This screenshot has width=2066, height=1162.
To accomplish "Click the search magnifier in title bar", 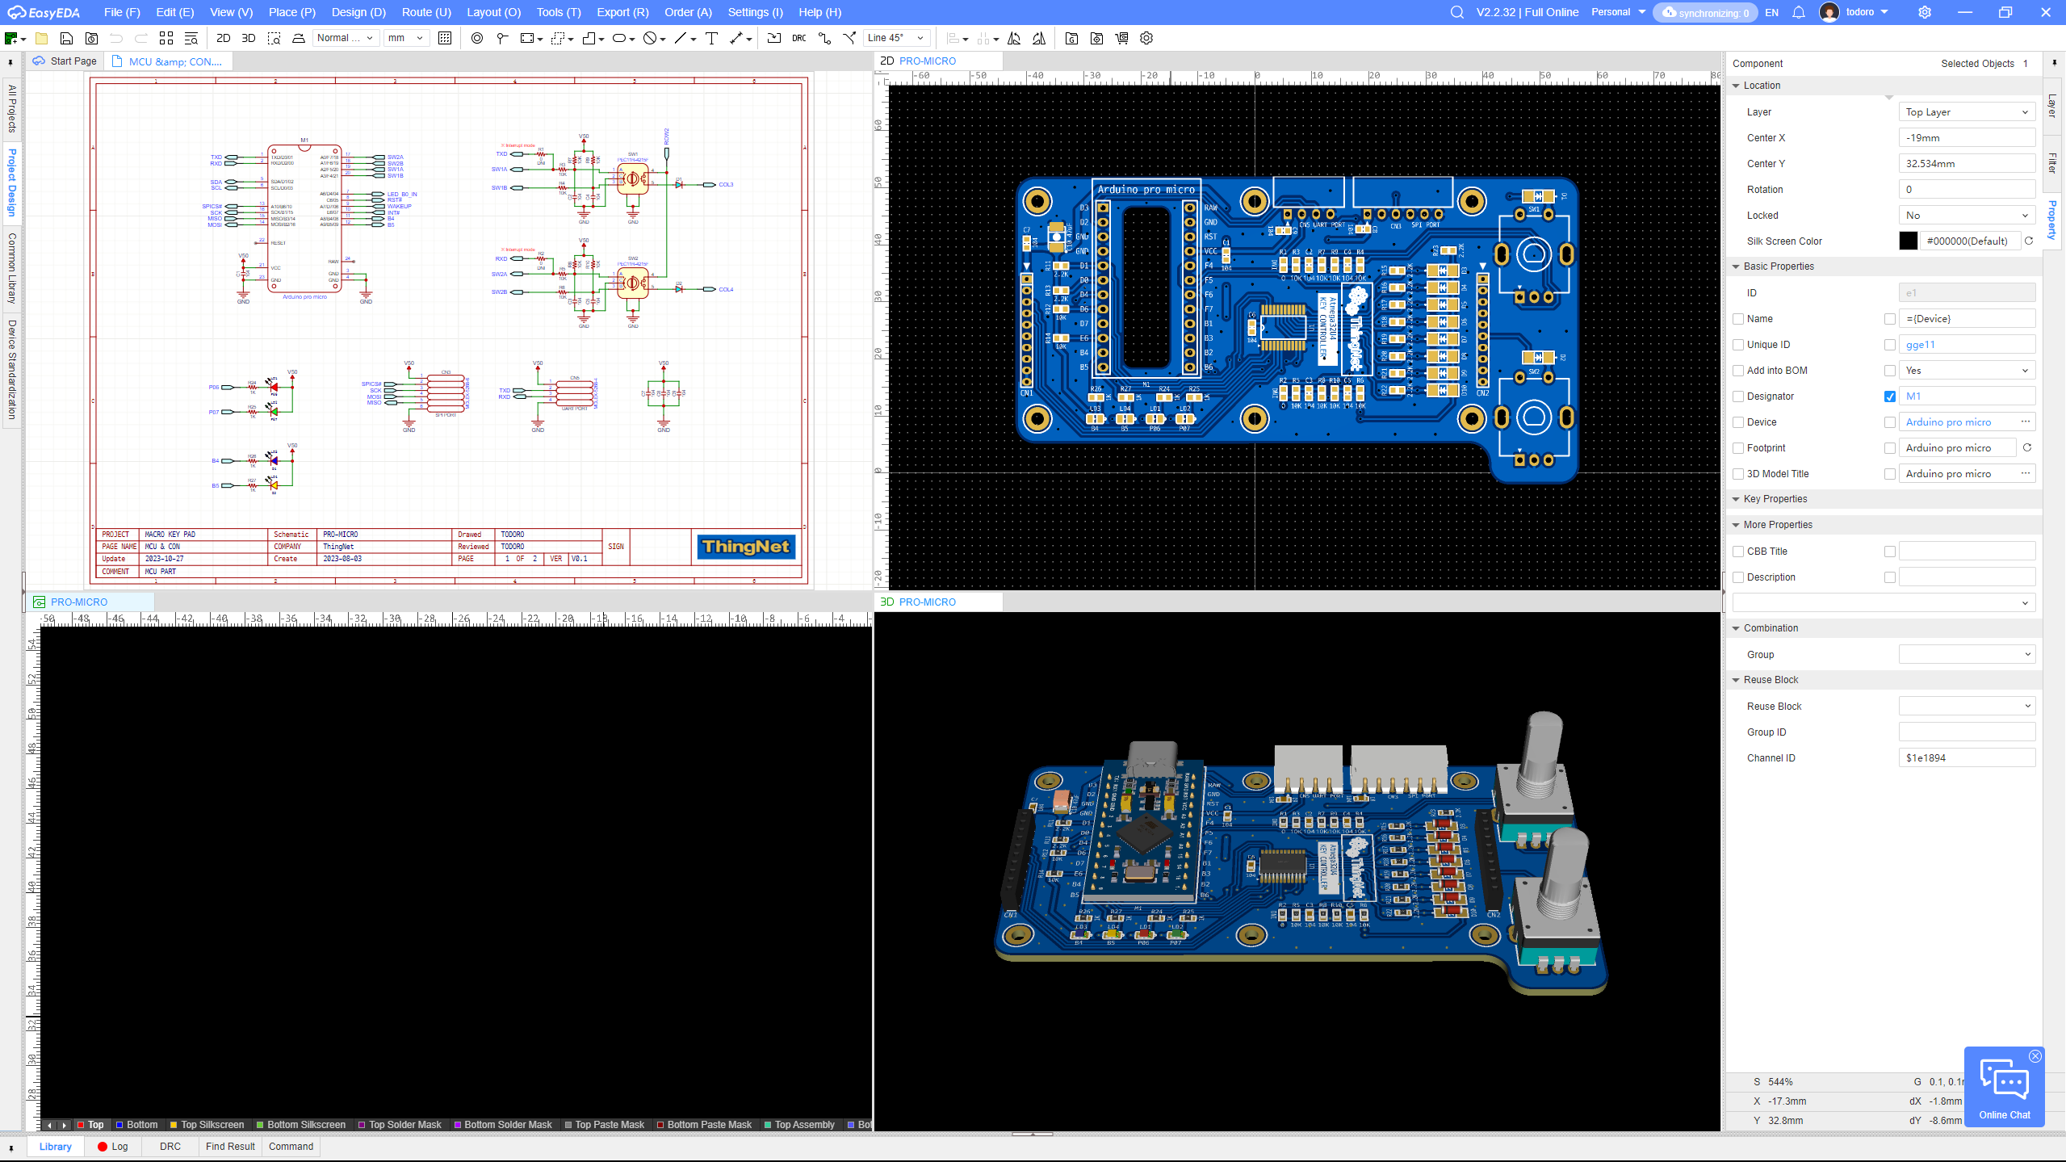I will [1457, 12].
